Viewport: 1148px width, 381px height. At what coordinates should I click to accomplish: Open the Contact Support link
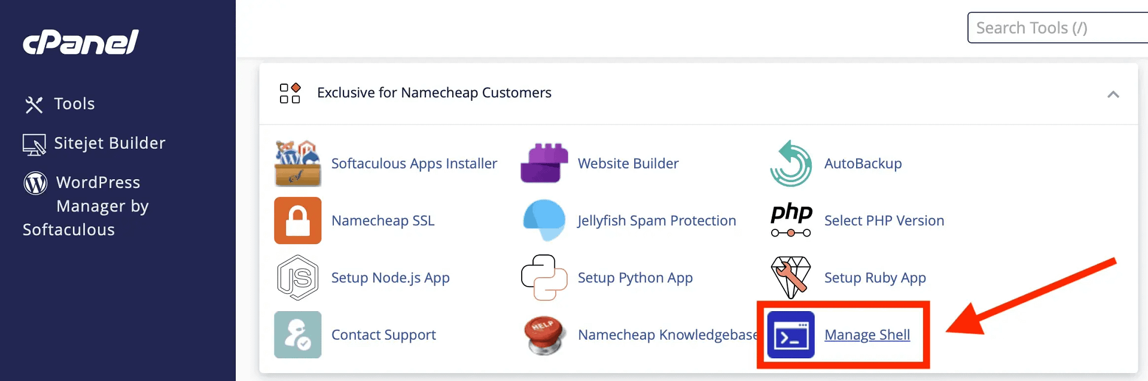click(x=383, y=335)
